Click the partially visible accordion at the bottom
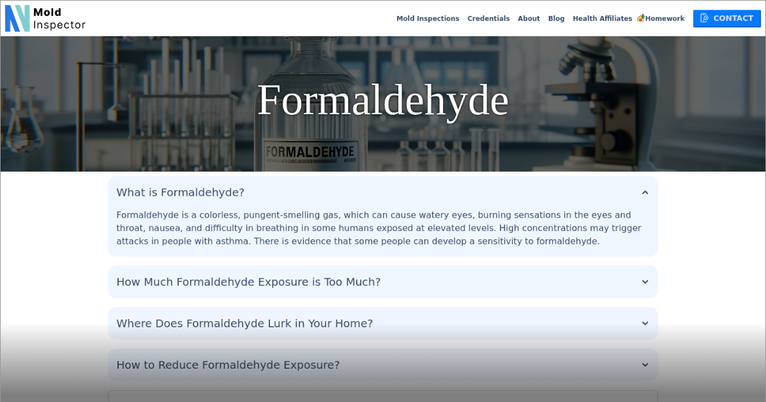This screenshot has height=402, width=766. 383,398
